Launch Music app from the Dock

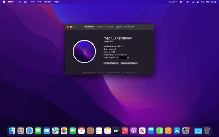(125, 131)
